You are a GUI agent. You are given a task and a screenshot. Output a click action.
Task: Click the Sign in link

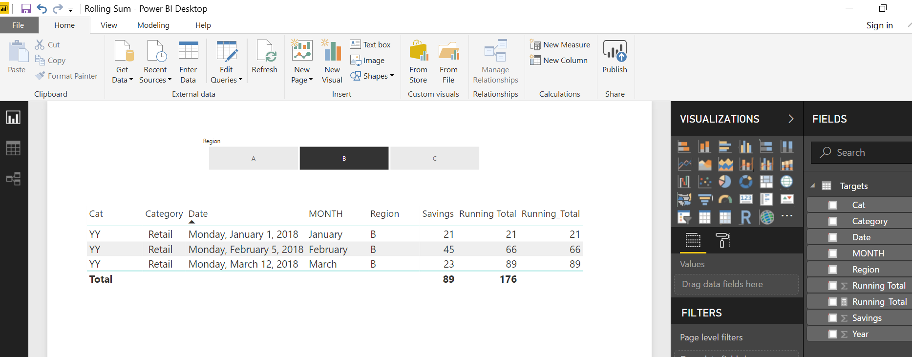pos(879,25)
